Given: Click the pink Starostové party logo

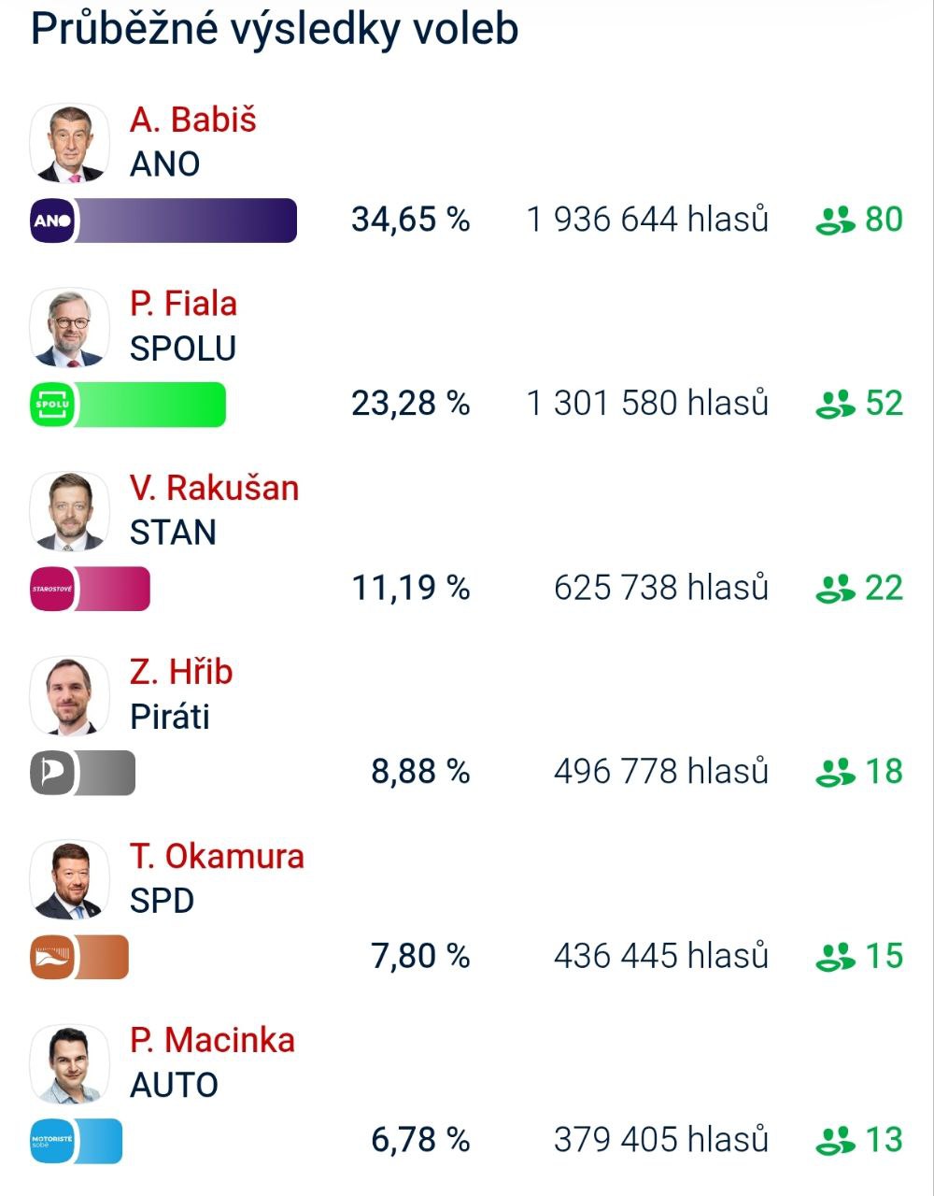Looking at the screenshot, I should click(53, 589).
